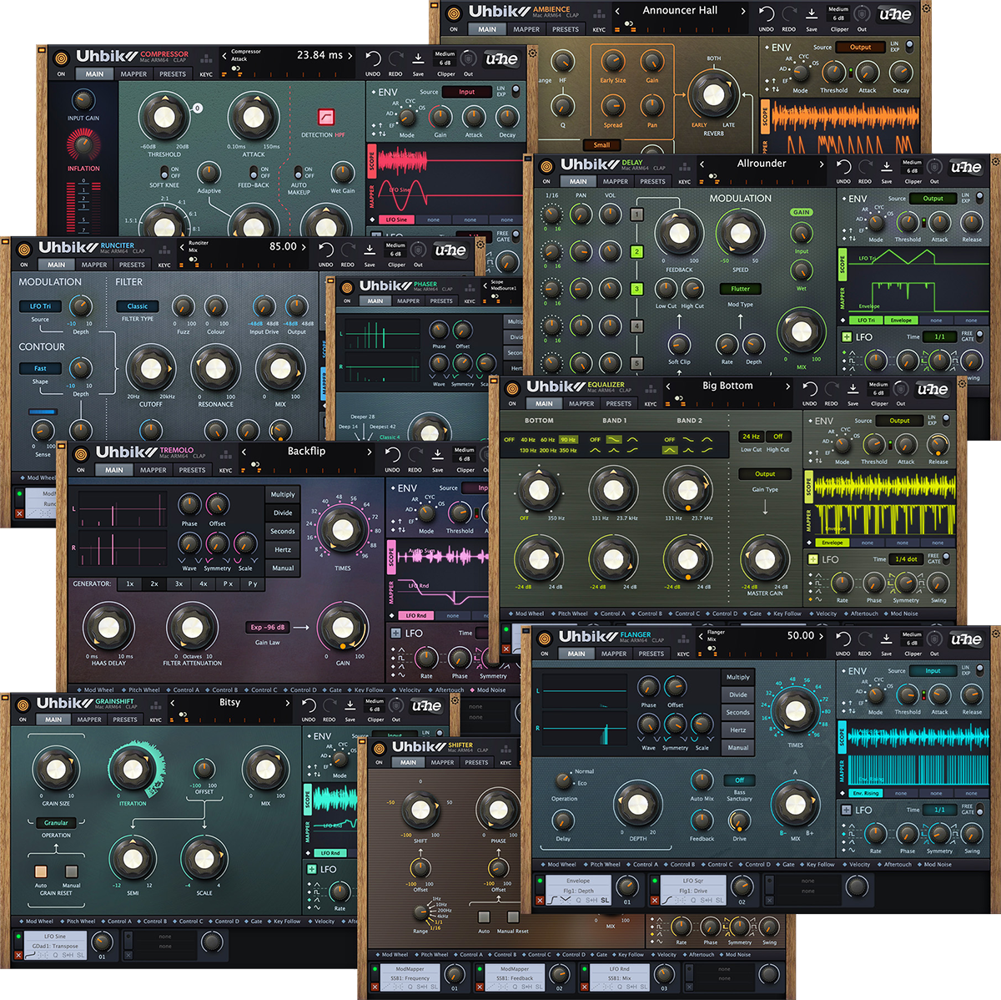Switch to the Equalizer PRESETS tab
1001x1000 pixels.
pos(618,404)
